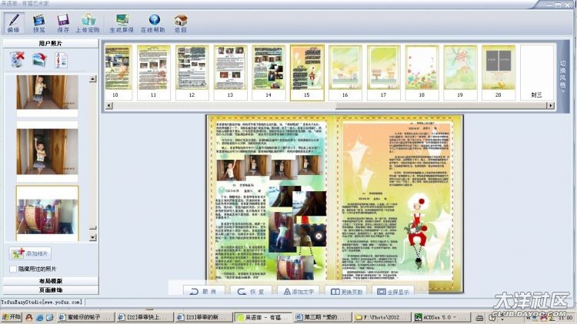The image size is (577, 324).
Task: Click the 添加文字 (Add Text) button
Action: (295, 292)
